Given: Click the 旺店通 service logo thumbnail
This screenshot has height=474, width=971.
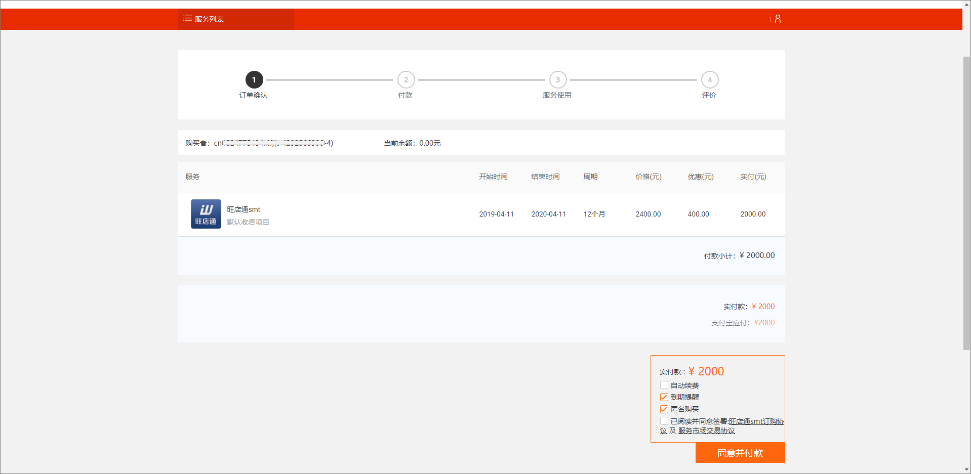Looking at the screenshot, I should (206, 214).
